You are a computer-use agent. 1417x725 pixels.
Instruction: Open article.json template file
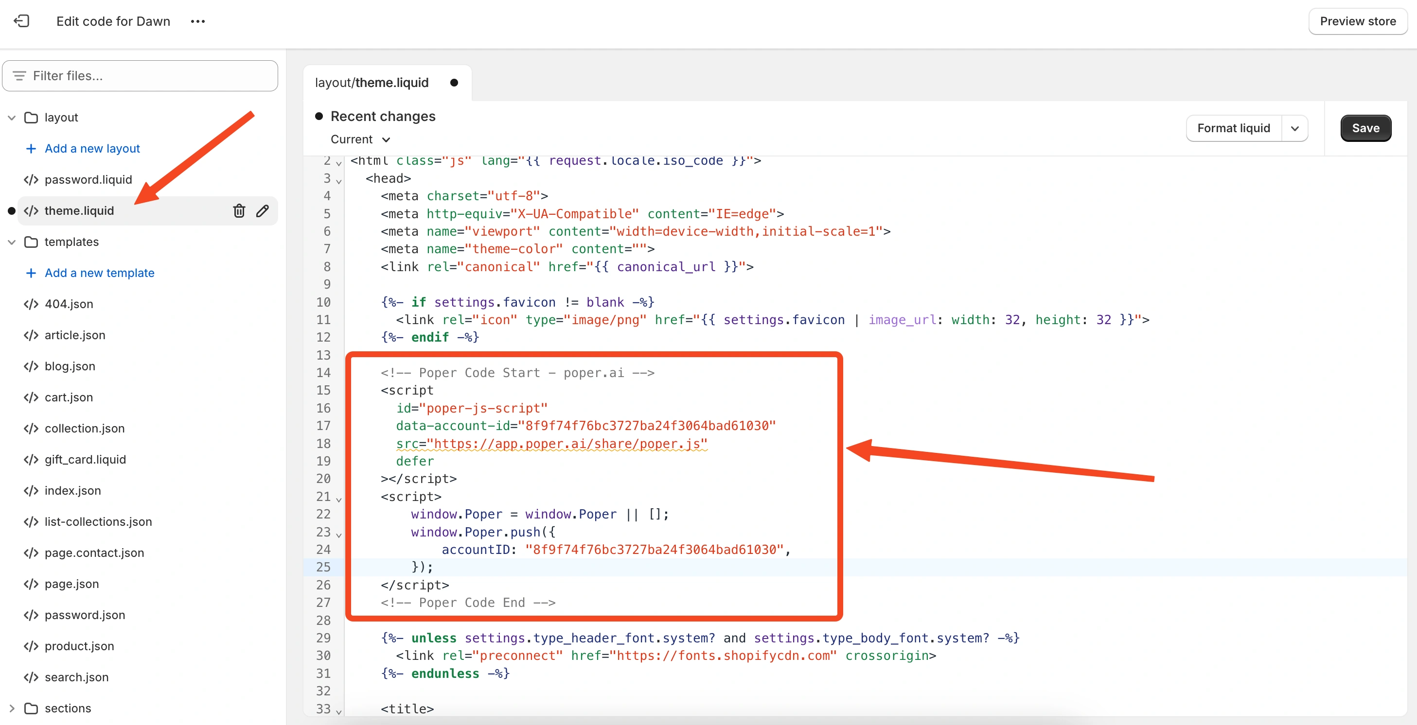(x=75, y=335)
